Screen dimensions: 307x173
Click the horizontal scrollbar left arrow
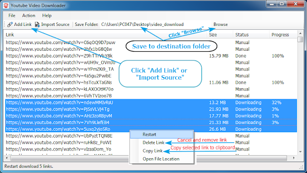click(x=7, y=158)
